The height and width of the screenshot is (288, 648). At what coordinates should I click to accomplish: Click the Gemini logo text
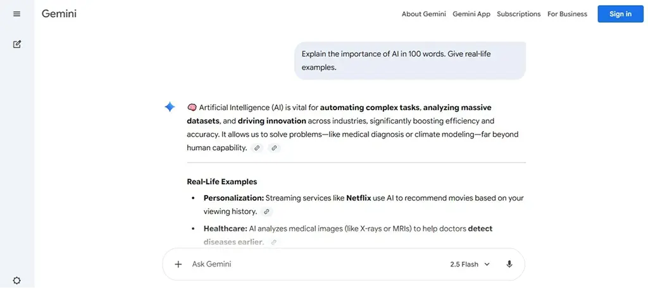[x=59, y=13]
